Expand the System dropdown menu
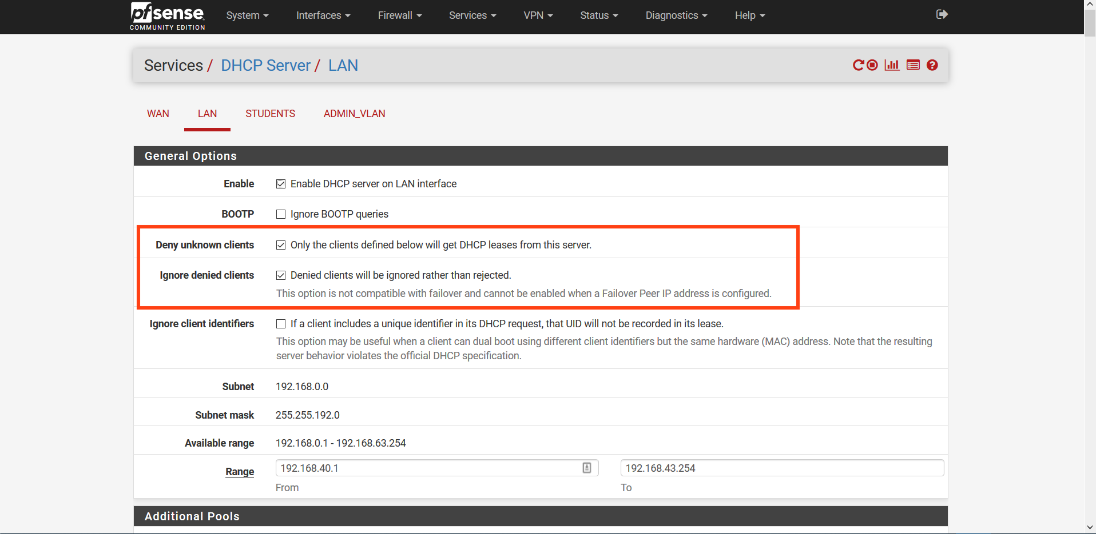The height and width of the screenshot is (534, 1096). click(247, 15)
